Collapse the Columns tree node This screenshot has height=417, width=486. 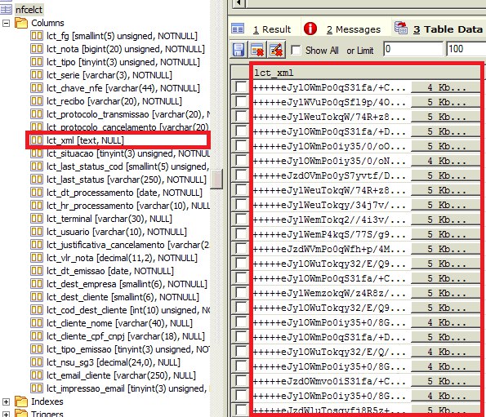[x=6, y=23]
